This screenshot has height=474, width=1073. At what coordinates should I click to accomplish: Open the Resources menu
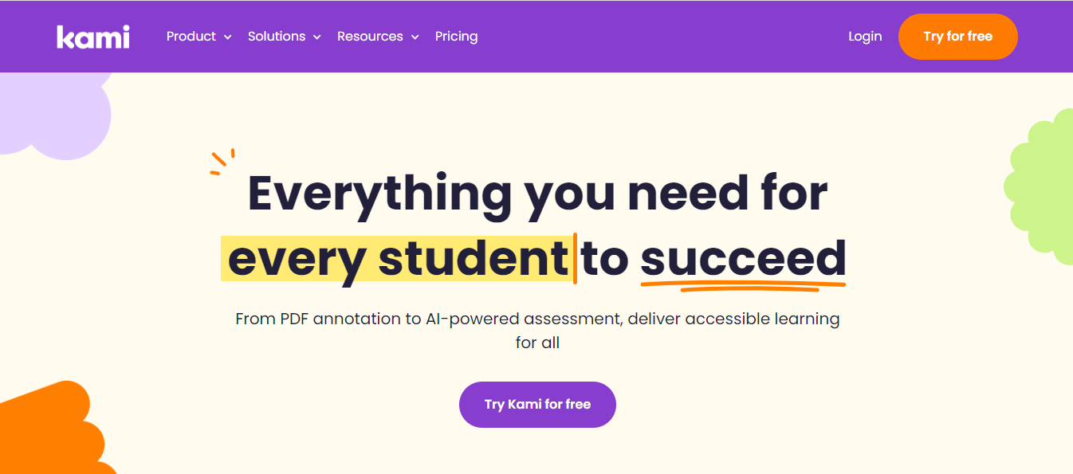coord(370,37)
